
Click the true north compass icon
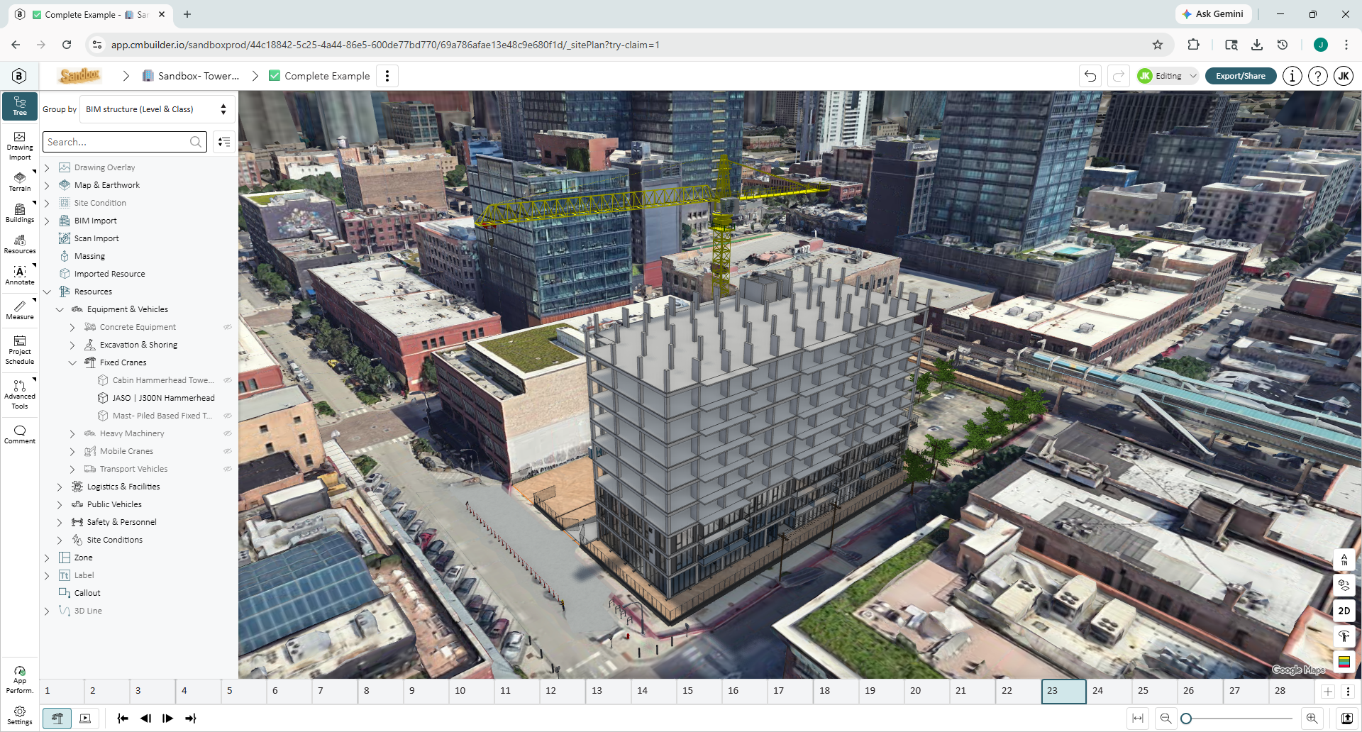(x=1344, y=560)
